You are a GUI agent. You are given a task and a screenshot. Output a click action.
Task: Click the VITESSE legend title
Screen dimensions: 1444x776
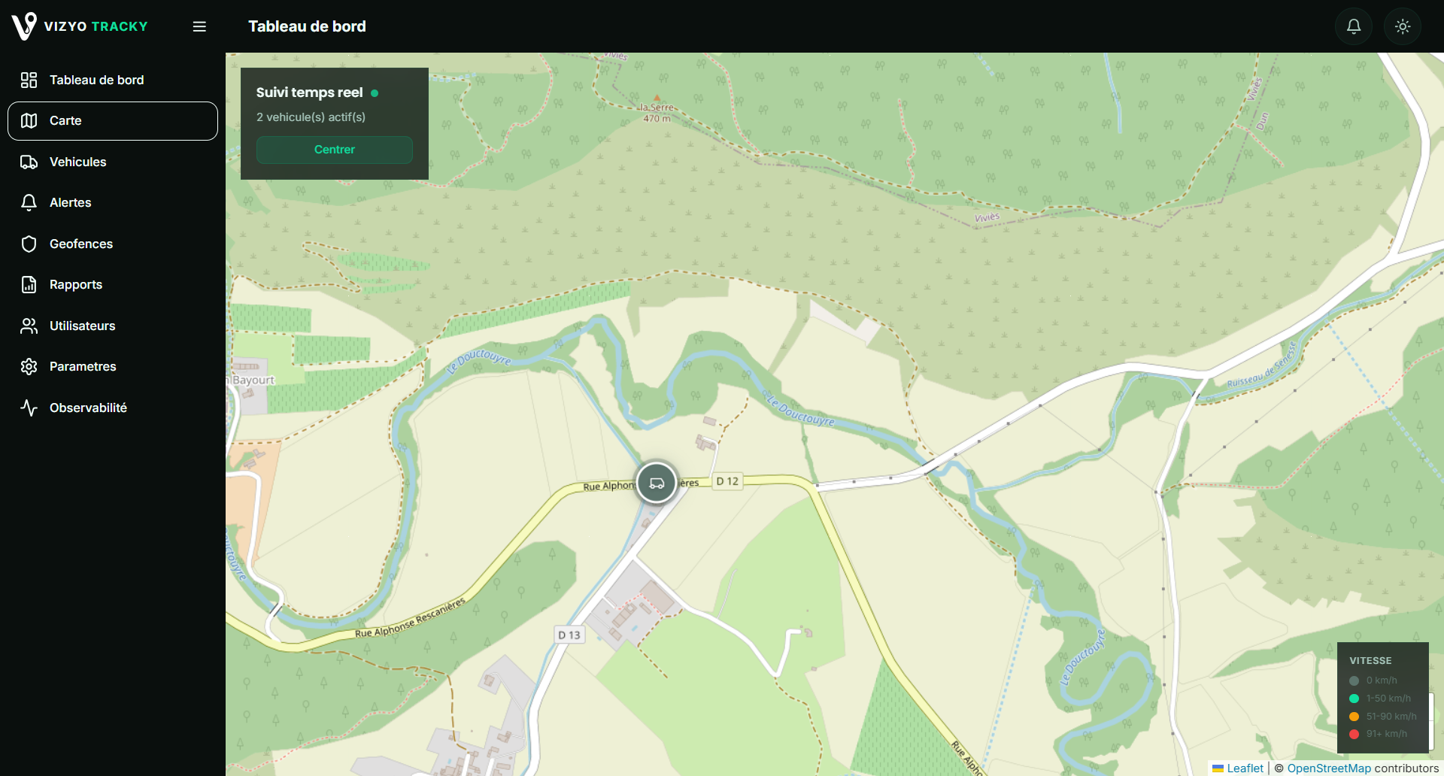pyautogui.click(x=1370, y=661)
